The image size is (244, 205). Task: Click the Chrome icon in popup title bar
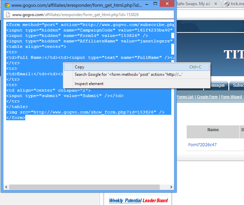point(6,5)
